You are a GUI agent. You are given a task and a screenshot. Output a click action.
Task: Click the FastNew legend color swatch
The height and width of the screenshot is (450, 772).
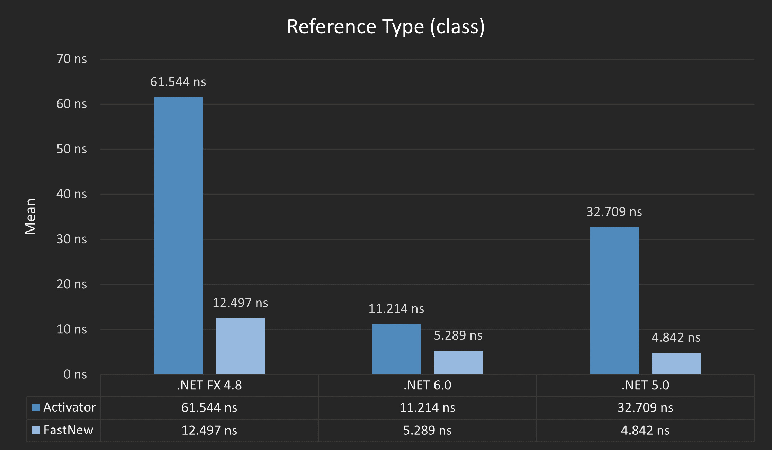point(36,430)
